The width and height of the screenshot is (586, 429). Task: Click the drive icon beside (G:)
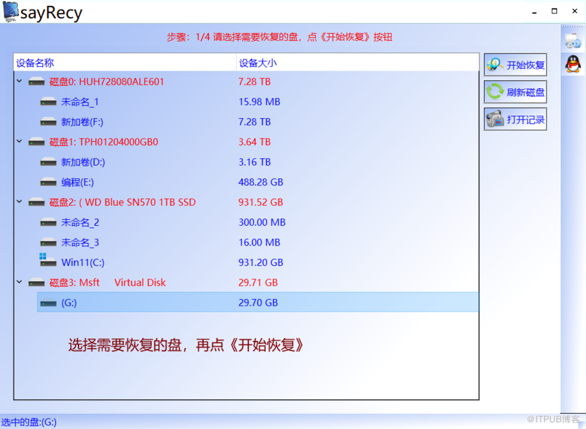coord(49,302)
